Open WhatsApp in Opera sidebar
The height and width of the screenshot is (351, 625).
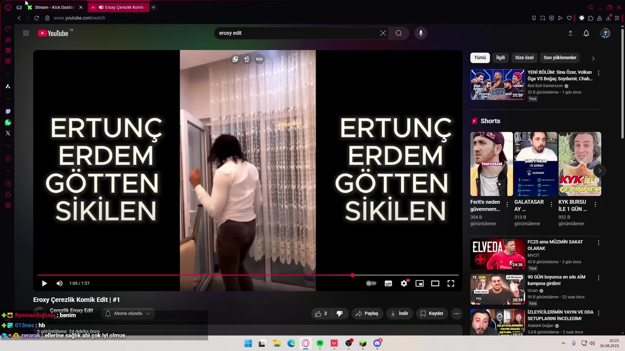pos(8,122)
